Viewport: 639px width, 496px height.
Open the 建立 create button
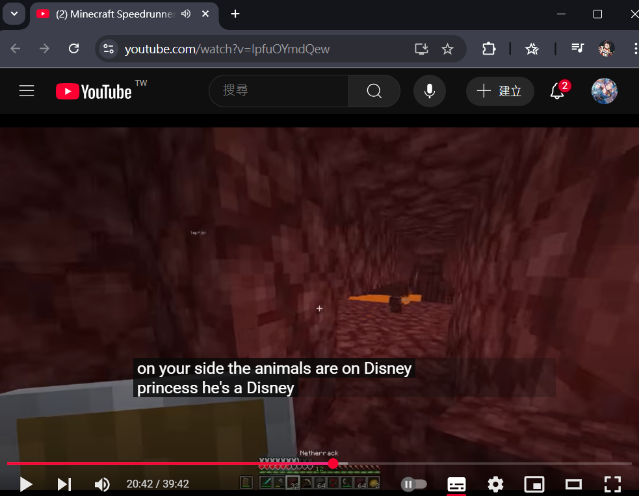(500, 90)
